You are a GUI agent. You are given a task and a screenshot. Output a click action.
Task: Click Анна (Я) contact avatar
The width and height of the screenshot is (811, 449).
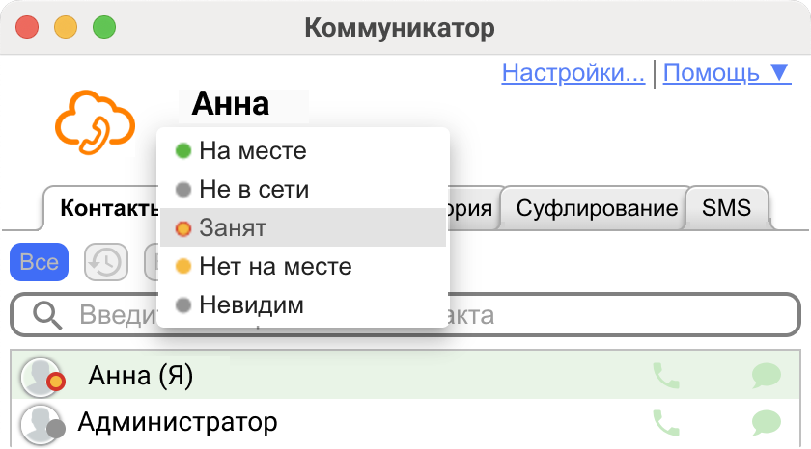coord(41,377)
